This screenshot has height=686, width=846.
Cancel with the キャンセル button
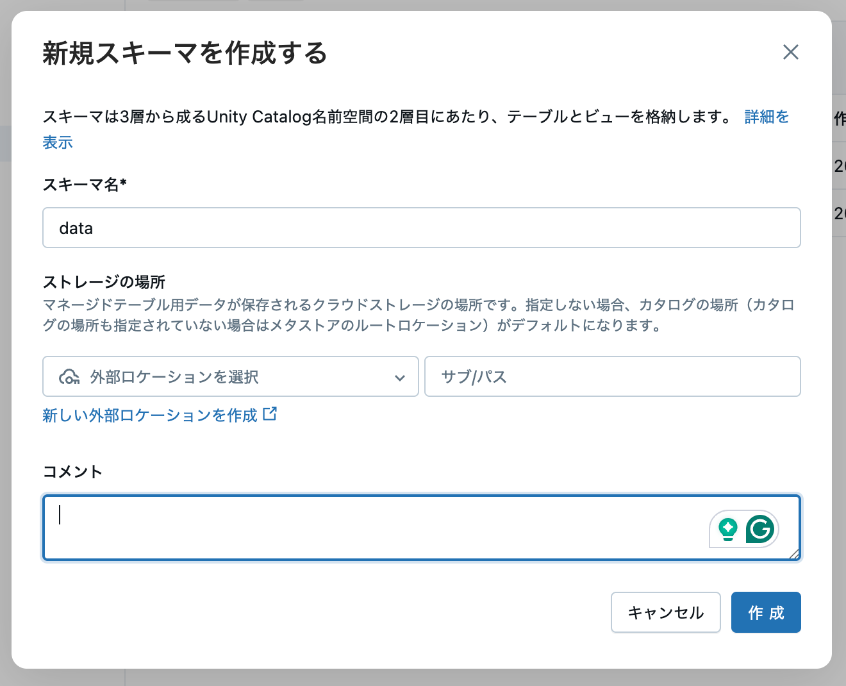pyautogui.click(x=666, y=612)
